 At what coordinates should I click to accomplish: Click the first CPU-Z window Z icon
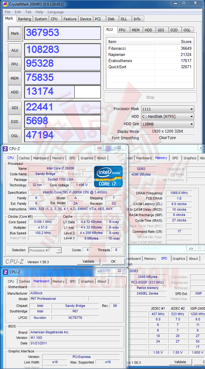(5, 149)
